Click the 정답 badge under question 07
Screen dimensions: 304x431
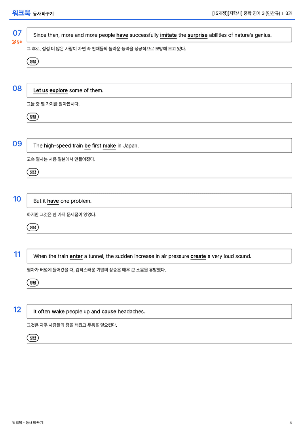[x=32, y=61]
